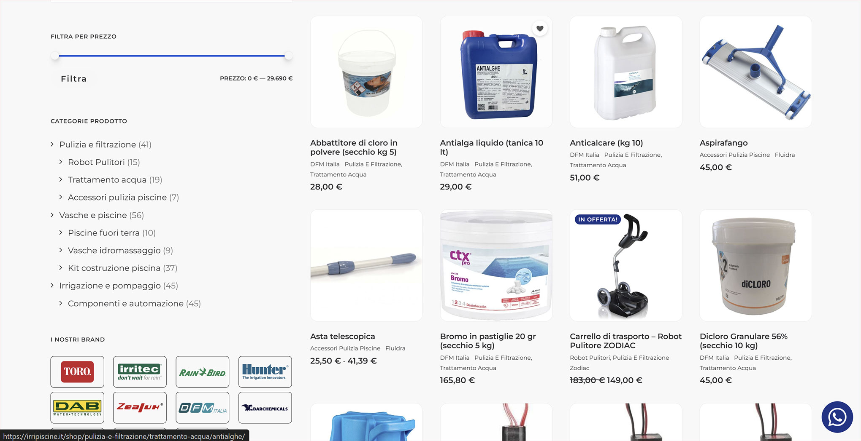
Task: Open the Trattamento acqua category
Action: (x=107, y=180)
